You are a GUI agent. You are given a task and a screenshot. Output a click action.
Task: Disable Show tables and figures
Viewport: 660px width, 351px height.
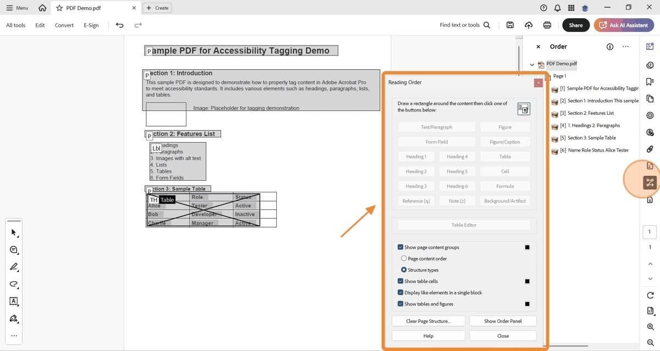tap(400, 304)
